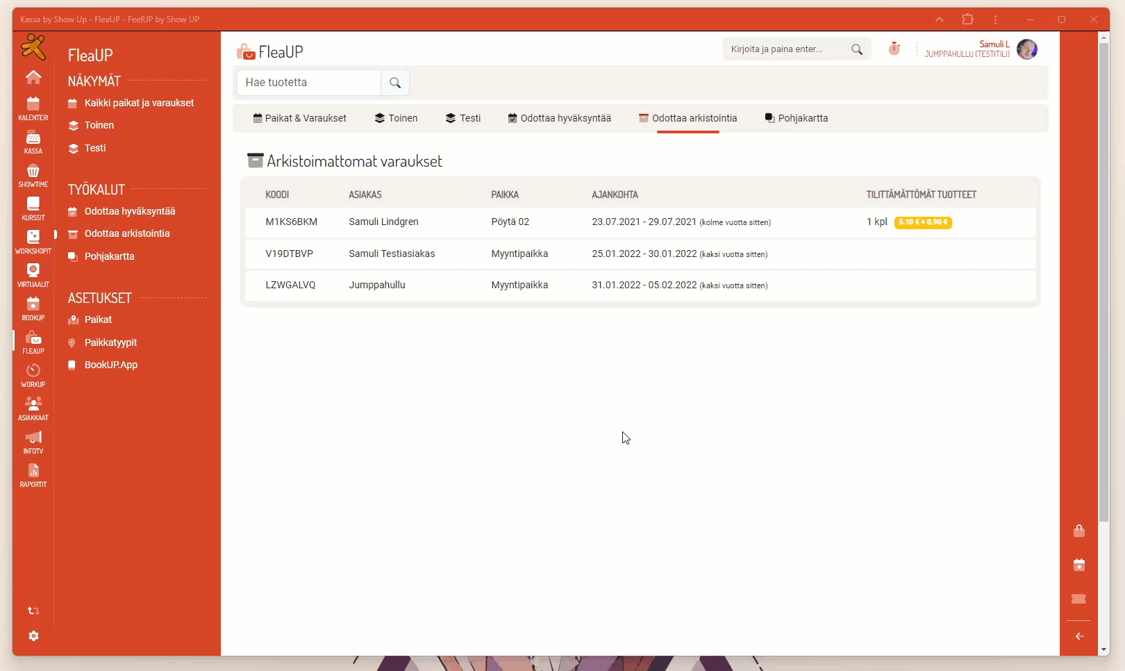Open the Asiakkaat customers icon

tap(33, 408)
